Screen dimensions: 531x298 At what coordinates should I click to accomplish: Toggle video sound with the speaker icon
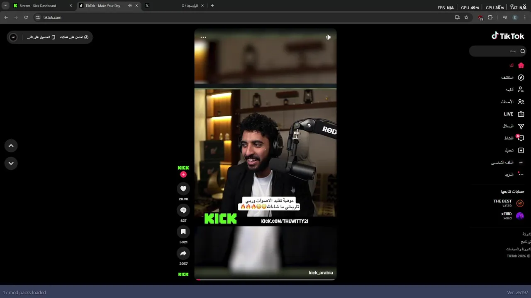pyautogui.click(x=328, y=37)
